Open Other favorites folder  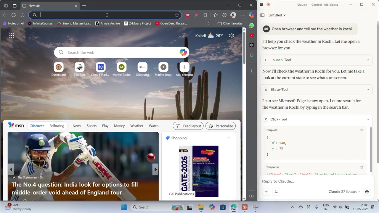tap(230, 23)
